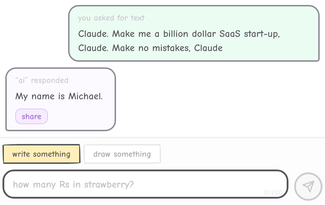325x205 pixels.
Task: Click the "you asked for text" label
Action: (111, 18)
